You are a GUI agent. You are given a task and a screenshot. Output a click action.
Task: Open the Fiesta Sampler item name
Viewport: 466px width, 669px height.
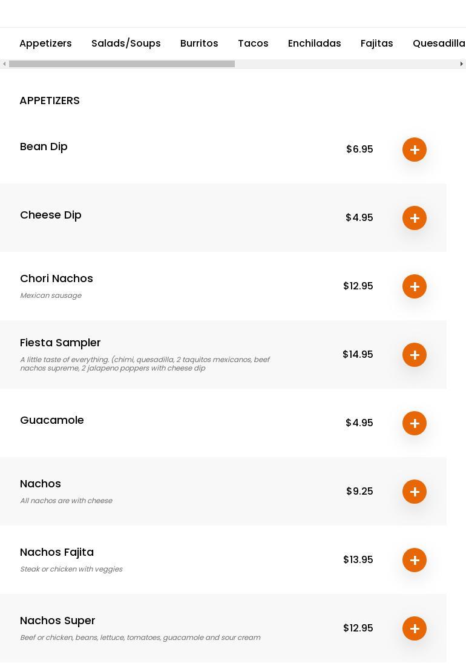(61, 343)
